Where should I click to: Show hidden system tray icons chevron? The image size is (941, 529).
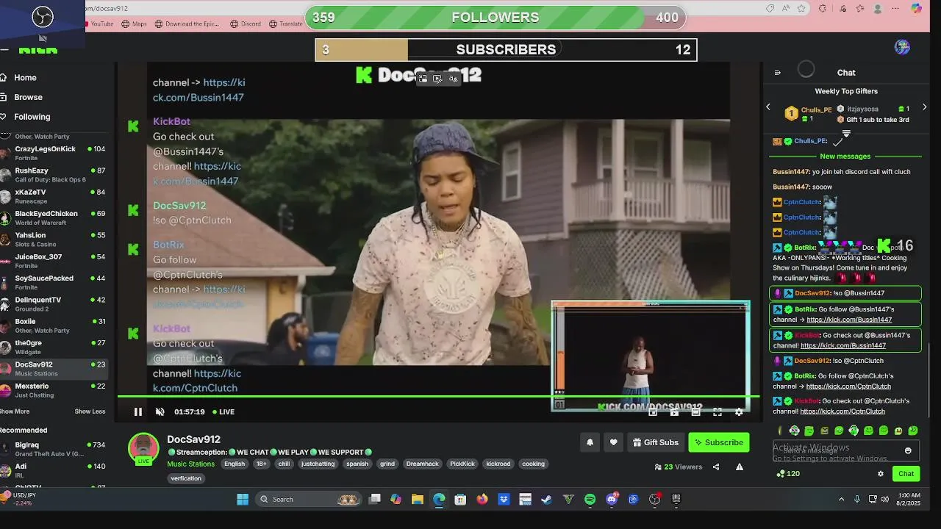click(841, 500)
